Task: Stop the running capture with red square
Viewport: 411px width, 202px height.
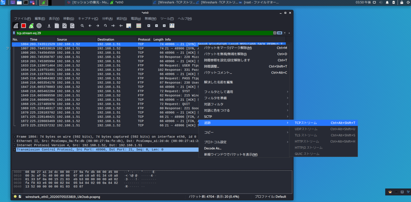Action: (24, 26)
